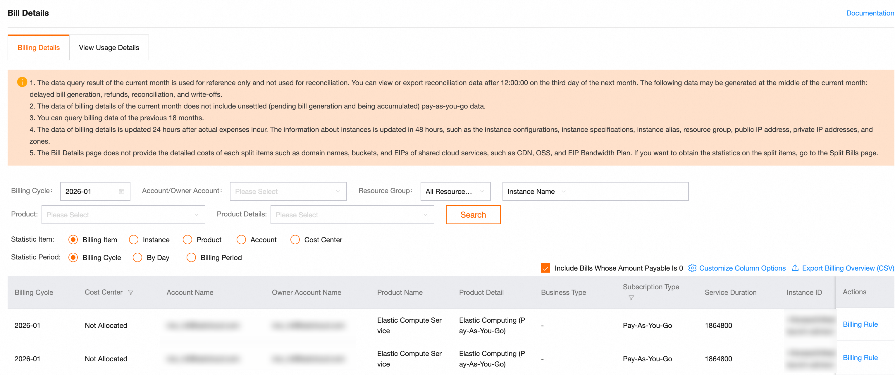Click the Customize Column Options gear icon
Image resolution: width=895 pixels, height=375 pixels.
692,268
